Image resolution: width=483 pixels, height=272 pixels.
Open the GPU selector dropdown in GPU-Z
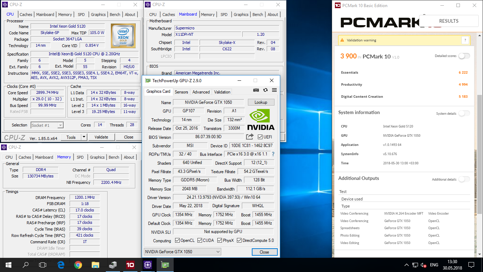point(182,252)
